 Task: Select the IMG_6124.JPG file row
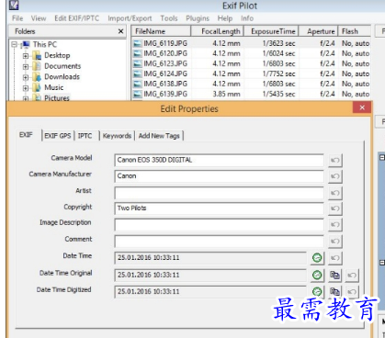coord(251,73)
